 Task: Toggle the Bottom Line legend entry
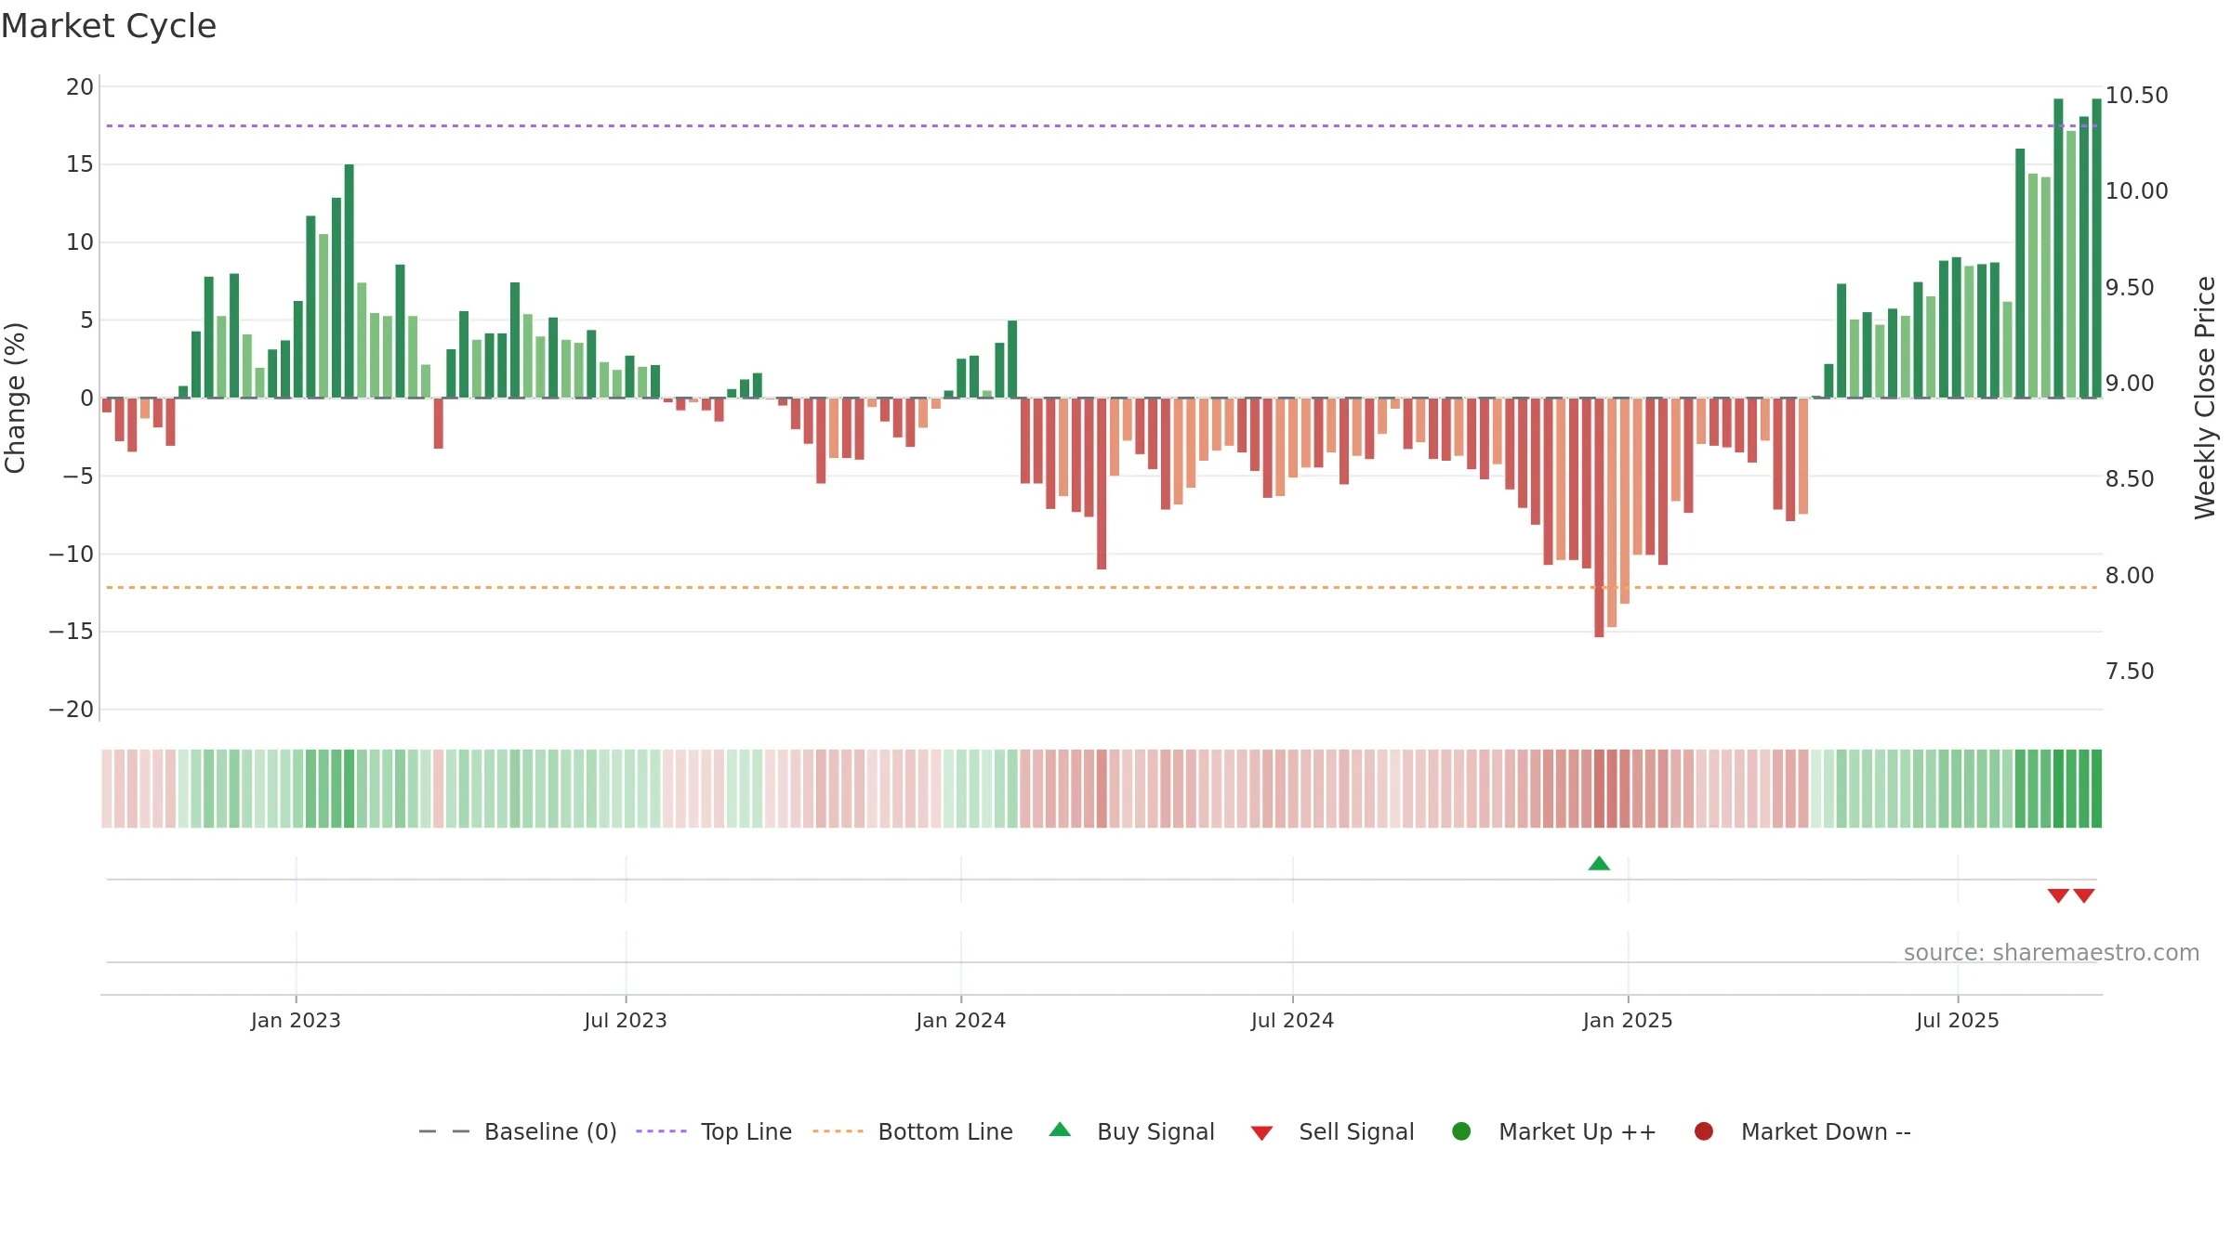(x=913, y=1131)
